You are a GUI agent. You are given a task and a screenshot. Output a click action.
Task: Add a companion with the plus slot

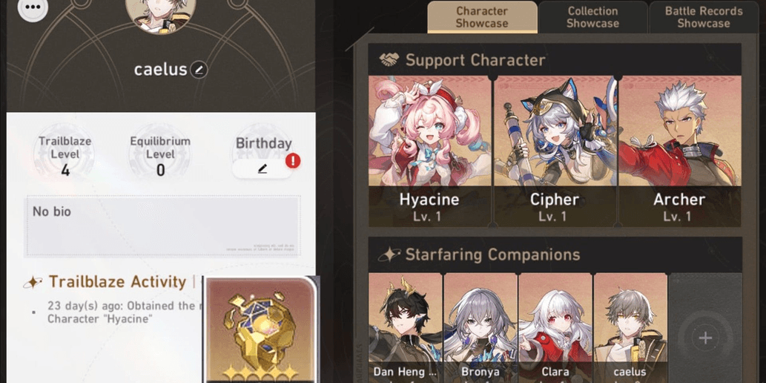pyautogui.click(x=705, y=338)
